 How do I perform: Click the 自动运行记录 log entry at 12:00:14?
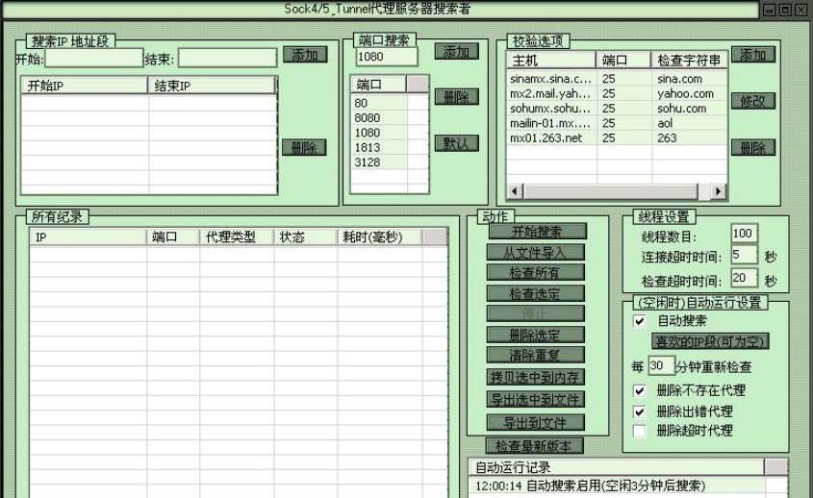coord(617,486)
